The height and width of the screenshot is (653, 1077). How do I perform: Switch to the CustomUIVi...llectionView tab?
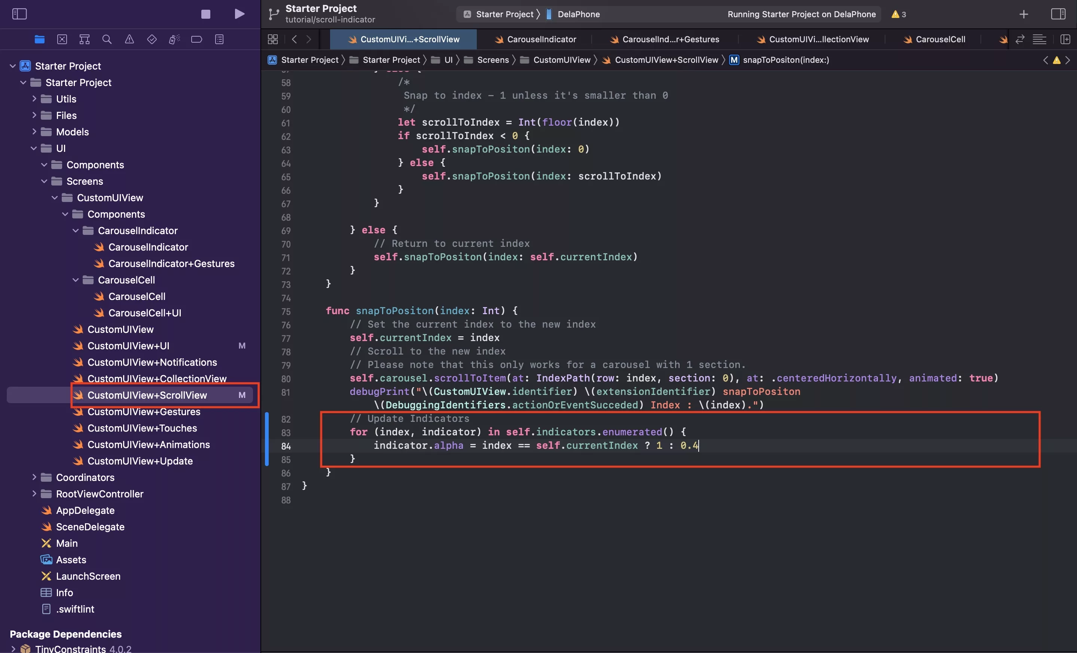click(x=812, y=39)
